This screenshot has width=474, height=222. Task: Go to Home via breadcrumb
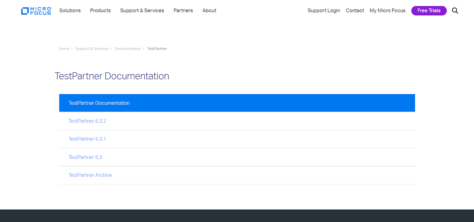64,49
